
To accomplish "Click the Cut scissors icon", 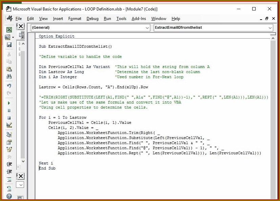I will click(x=9, y=54).
